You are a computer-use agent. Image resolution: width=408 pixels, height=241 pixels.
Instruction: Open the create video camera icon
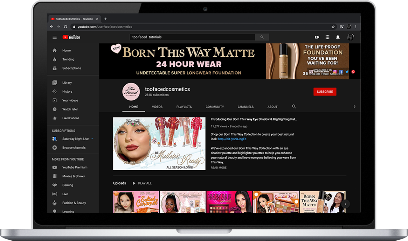(317, 37)
